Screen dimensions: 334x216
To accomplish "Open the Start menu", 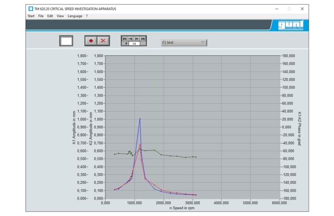I will [x=31, y=16].
